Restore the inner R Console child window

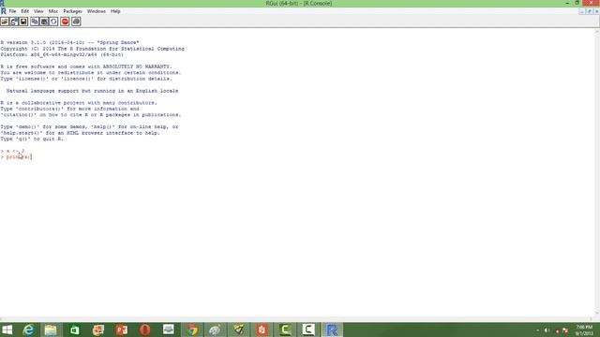click(x=590, y=12)
